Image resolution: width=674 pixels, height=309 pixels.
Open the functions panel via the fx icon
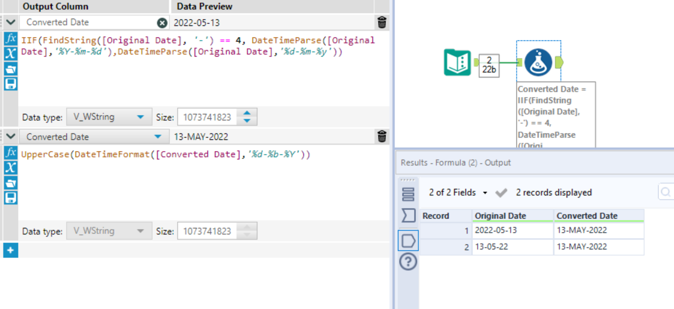coord(9,39)
